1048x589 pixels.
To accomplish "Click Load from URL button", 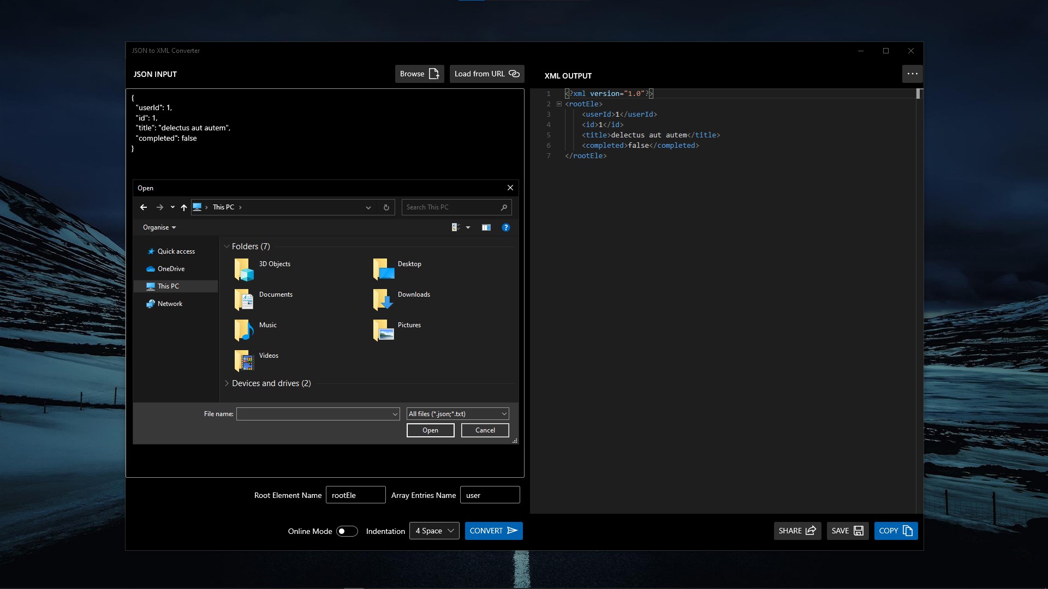I will [x=486, y=74].
